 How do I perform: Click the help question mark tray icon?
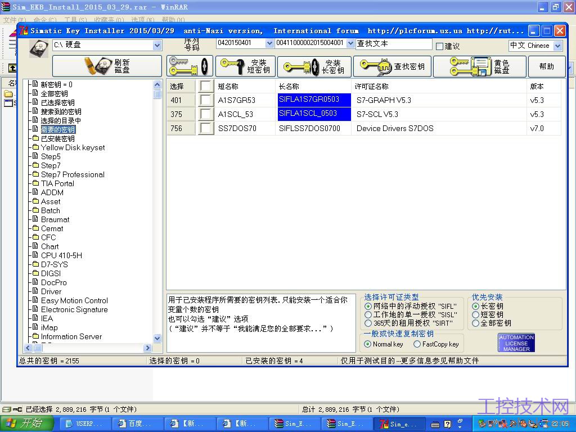[x=447, y=424]
